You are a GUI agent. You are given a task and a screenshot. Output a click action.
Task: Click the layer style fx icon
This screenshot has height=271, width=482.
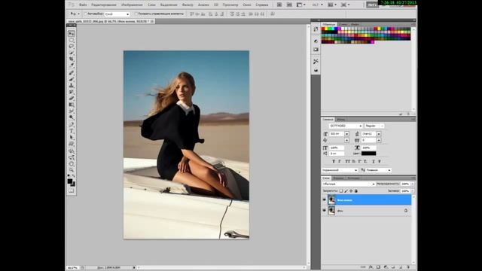[x=371, y=267]
